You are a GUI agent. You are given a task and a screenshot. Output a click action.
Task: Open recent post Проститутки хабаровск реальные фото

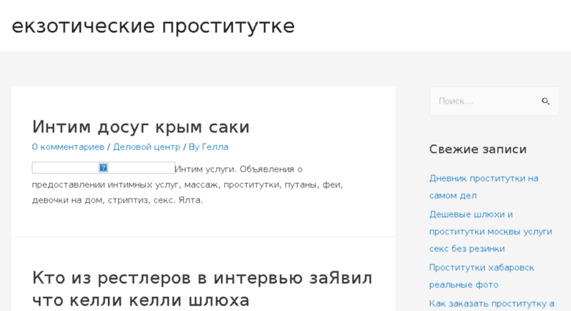click(481, 276)
